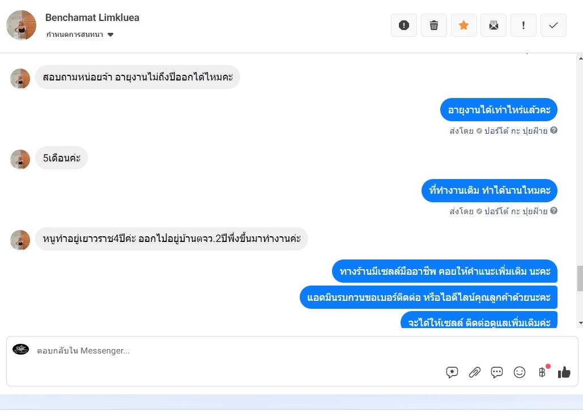Click the Benchamat Limkluea name header
The image size is (583, 417).
point(92,18)
